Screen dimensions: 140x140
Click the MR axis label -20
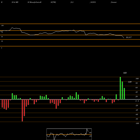137,106
